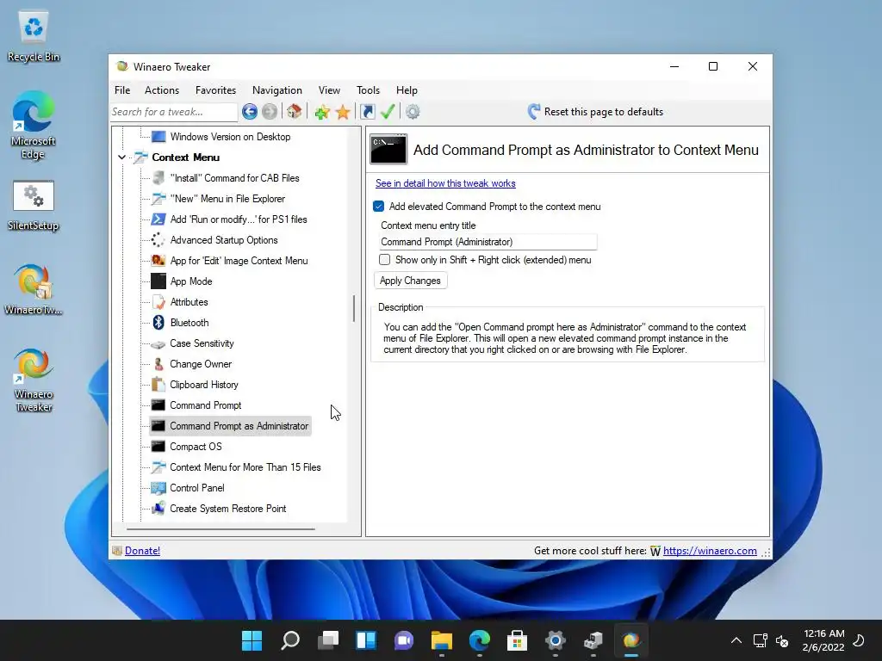
Task: Select Attributes in the tree
Action: pos(189,302)
